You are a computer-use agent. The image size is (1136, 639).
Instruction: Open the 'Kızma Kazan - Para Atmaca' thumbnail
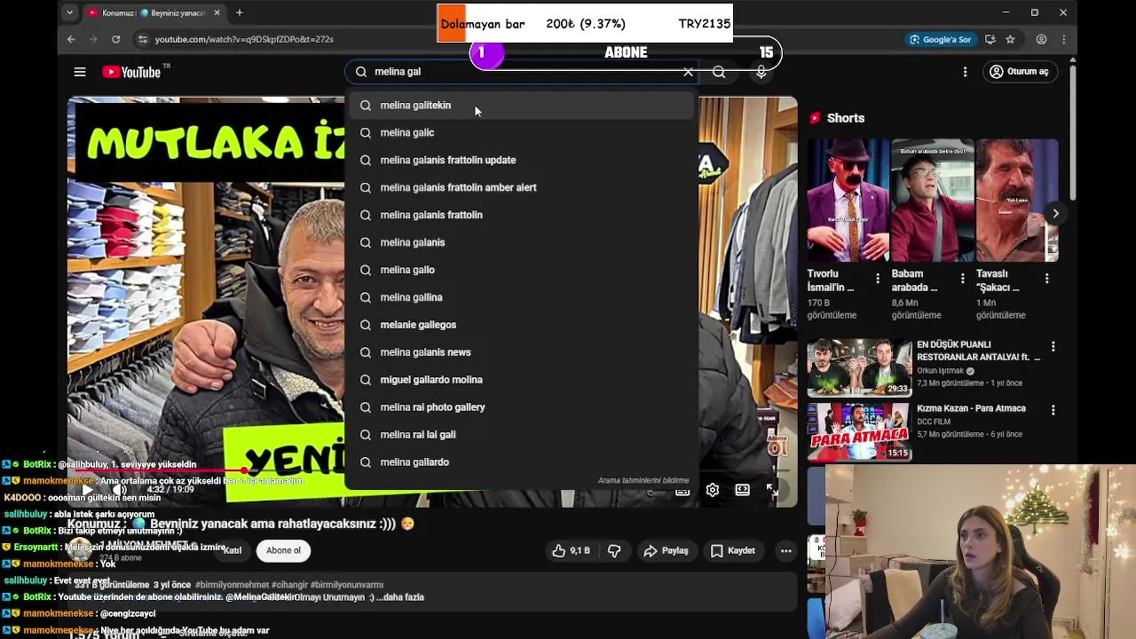click(x=859, y=432)
